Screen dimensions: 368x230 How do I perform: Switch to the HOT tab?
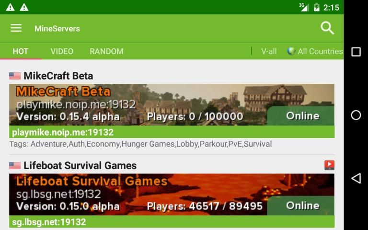point(21,51)
